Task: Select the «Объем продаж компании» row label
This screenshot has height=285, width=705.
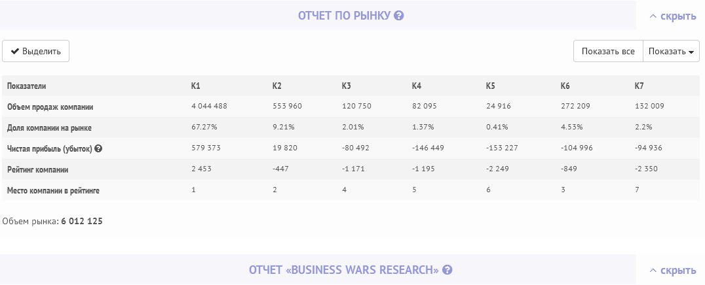Action: click(x=50, y=107)
